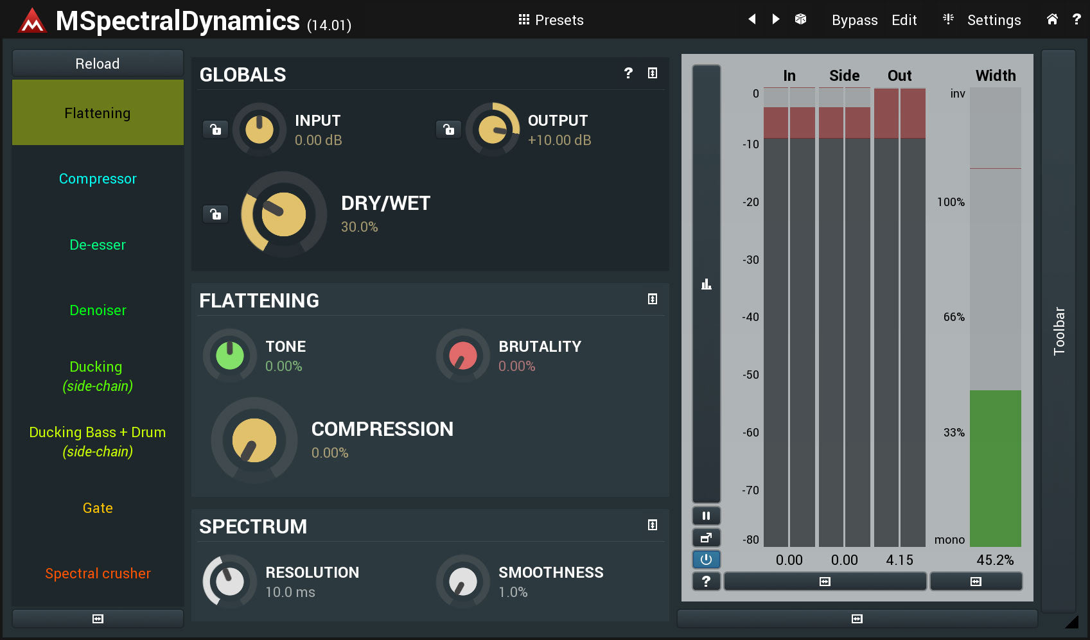Click the random preset dice icon
Image resolution: width=1090 pixels, height=640 pixels.
click(800, 19)
